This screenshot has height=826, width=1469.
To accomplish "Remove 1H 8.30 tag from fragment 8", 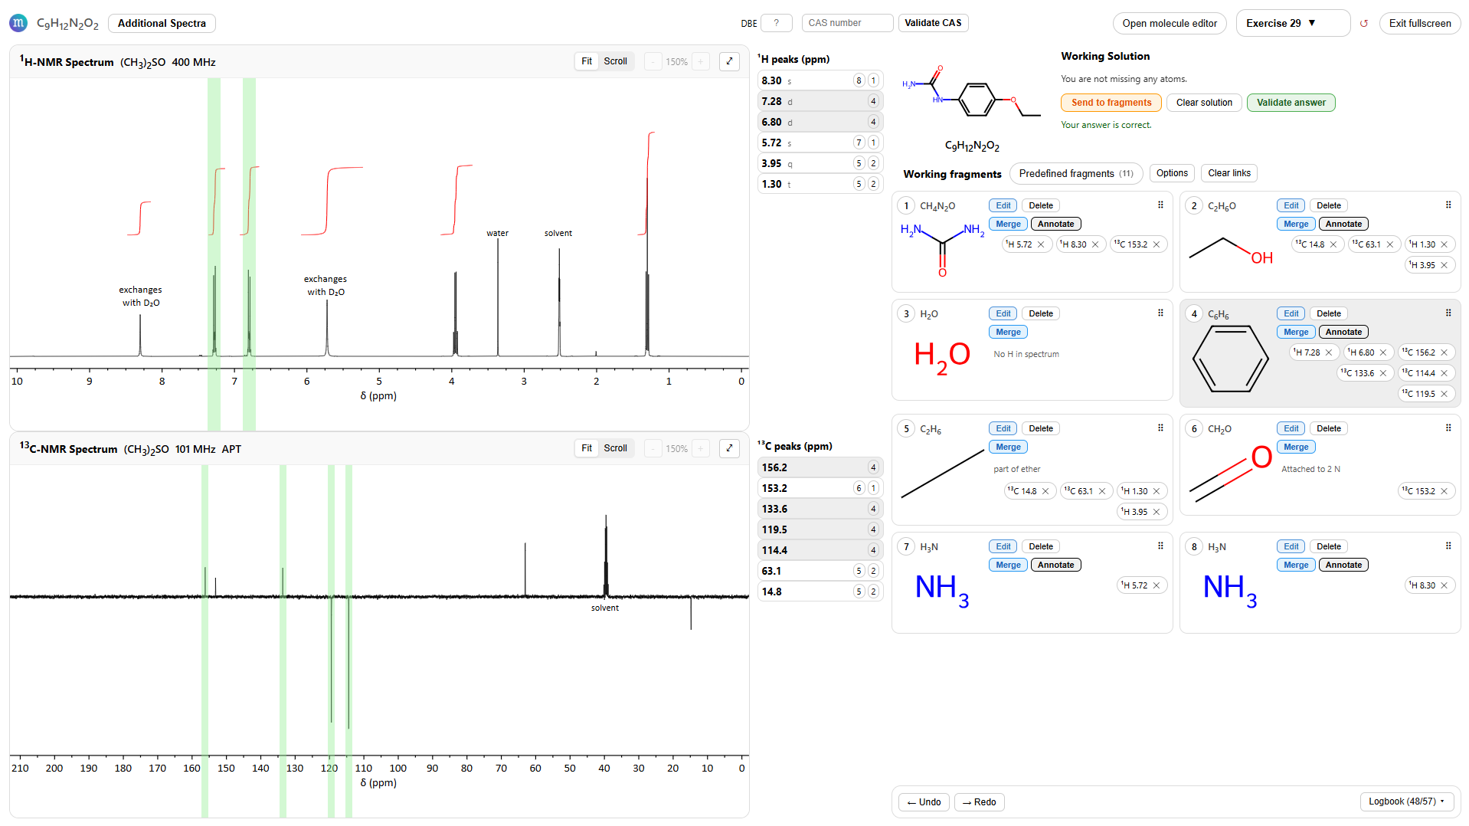I will tap(1444, 585).
